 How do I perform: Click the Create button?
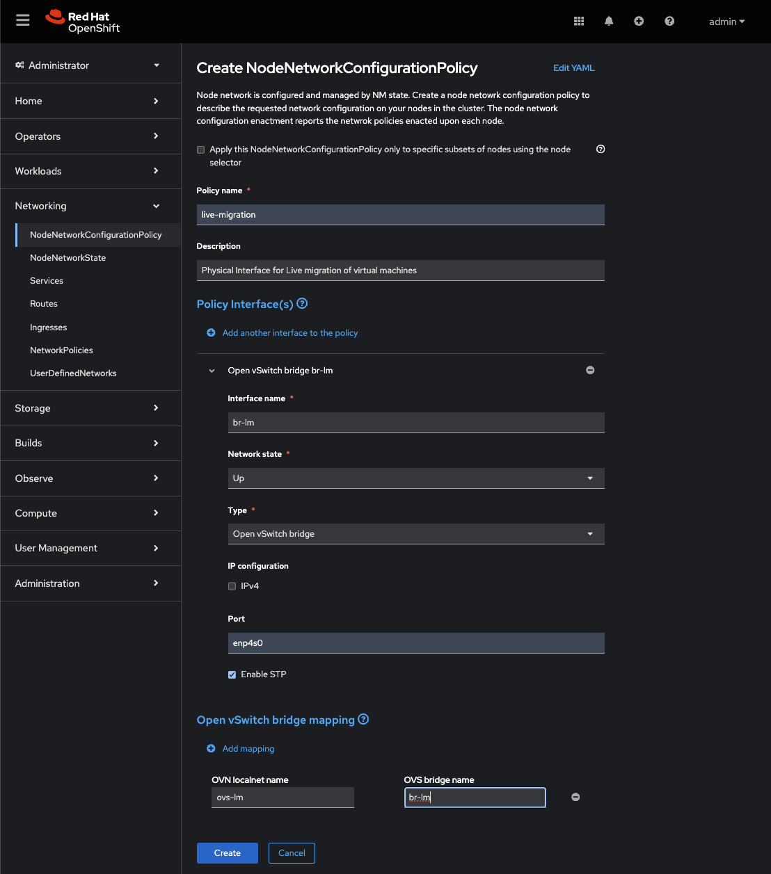(227, 853)
